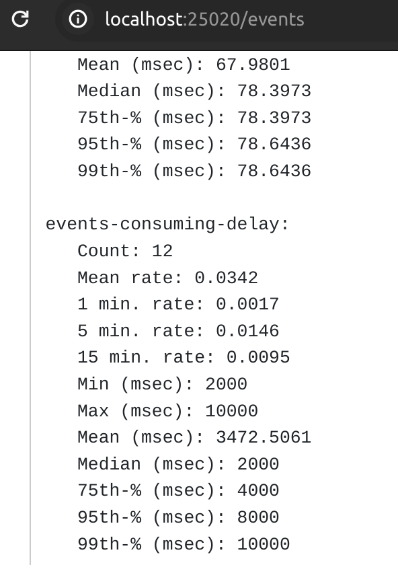The height and width of the screenshot is (565, 398).
Task: Click the Min (msec): 2000 line
Action: pos(162,384)
